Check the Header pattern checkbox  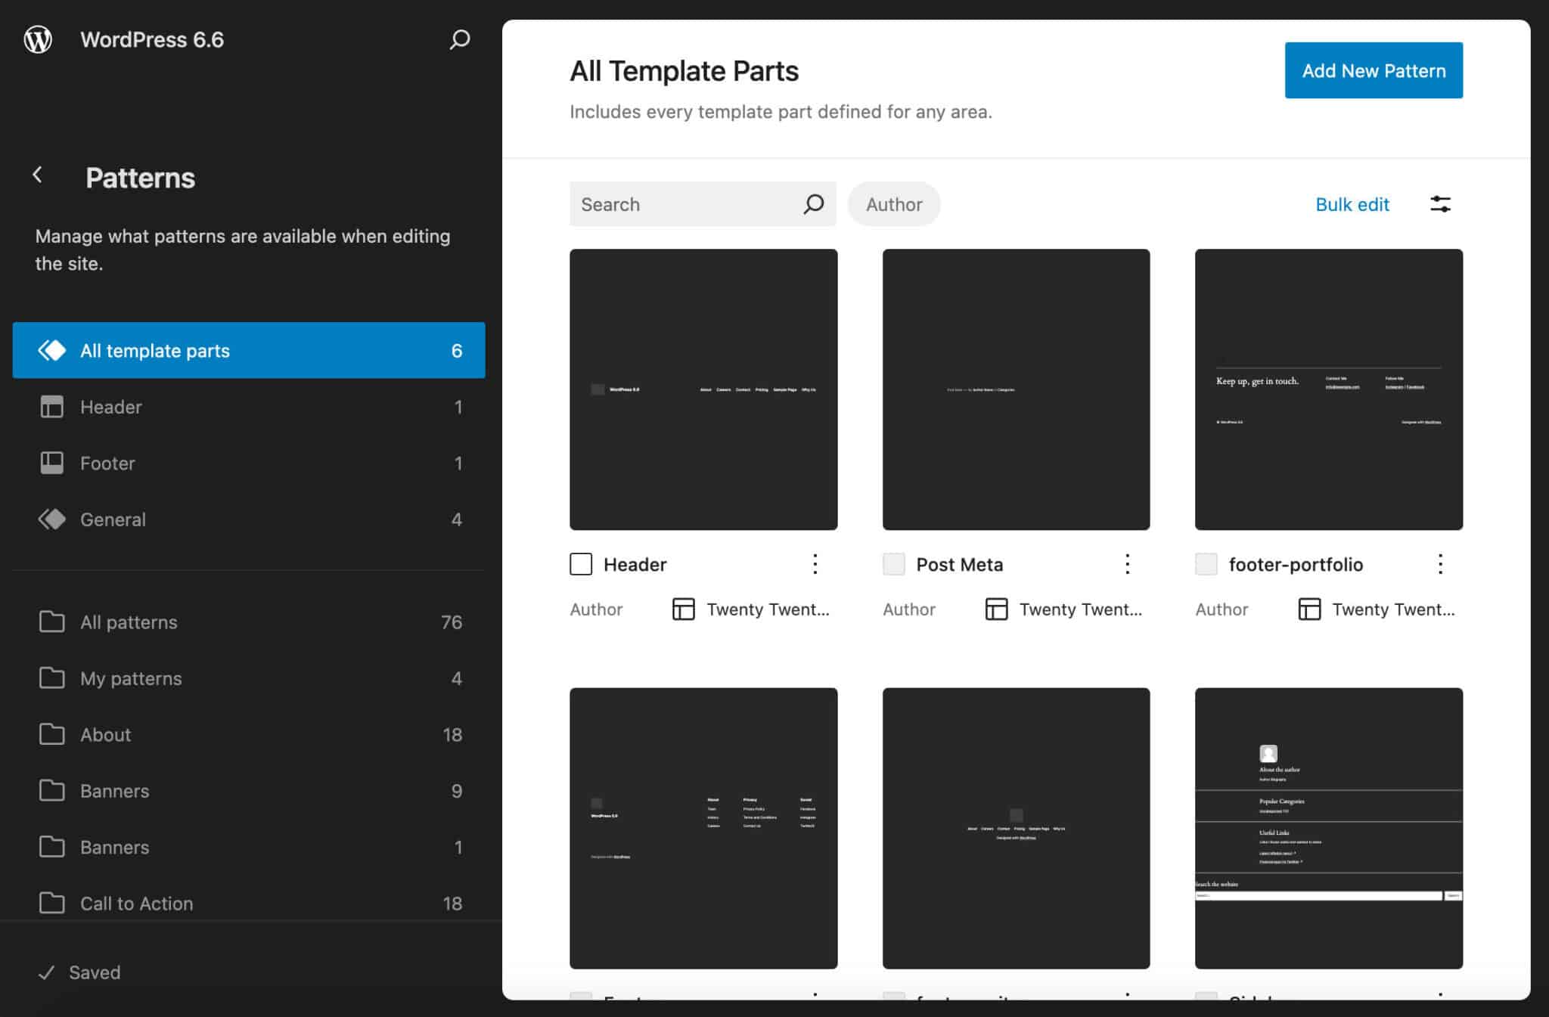coord(581,564)
